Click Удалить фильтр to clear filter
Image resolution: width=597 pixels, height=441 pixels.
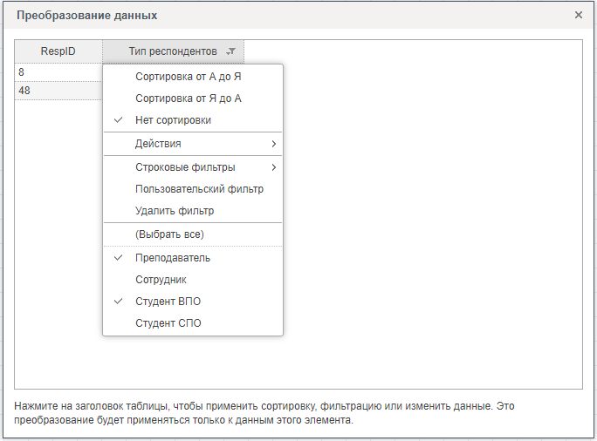[175, 211]
